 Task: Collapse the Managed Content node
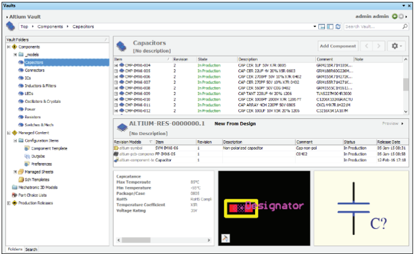click(x=8, y=133)
